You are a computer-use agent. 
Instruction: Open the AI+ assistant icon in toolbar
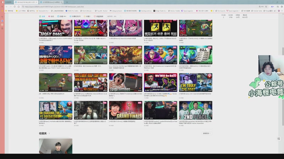[272, 7]
